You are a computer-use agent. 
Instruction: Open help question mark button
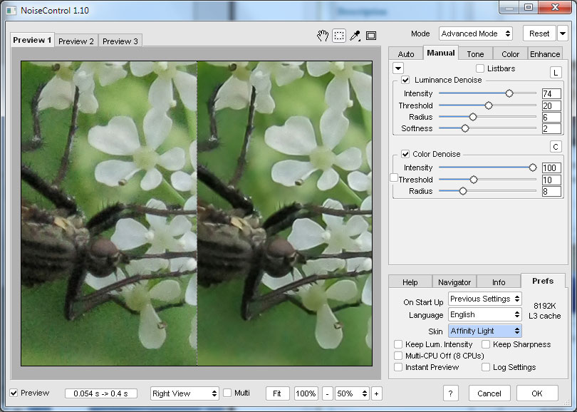tap(450, 393)
